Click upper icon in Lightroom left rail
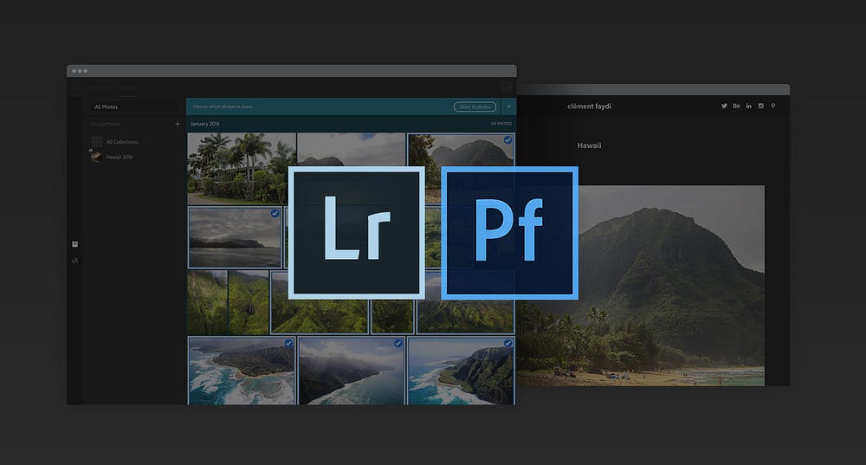The image size is (866, 465). click(75, 244)
